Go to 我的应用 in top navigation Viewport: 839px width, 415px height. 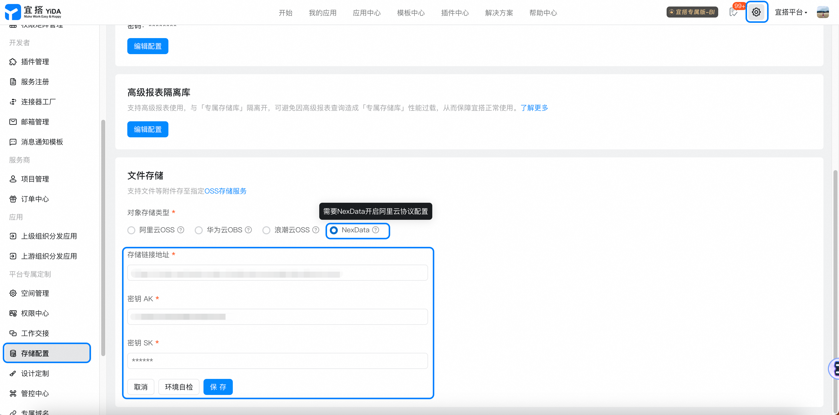click(x=323, y=13)
